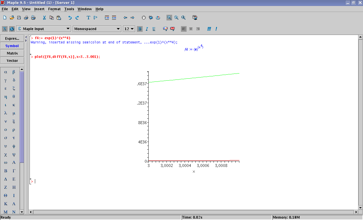
Task: Insert the theta symbol from palette
Action: click(14, 97)
